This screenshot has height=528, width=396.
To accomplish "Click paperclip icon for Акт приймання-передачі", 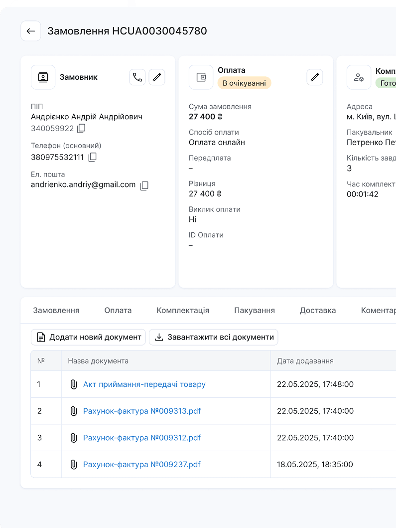I will click(x=74, y=384).
